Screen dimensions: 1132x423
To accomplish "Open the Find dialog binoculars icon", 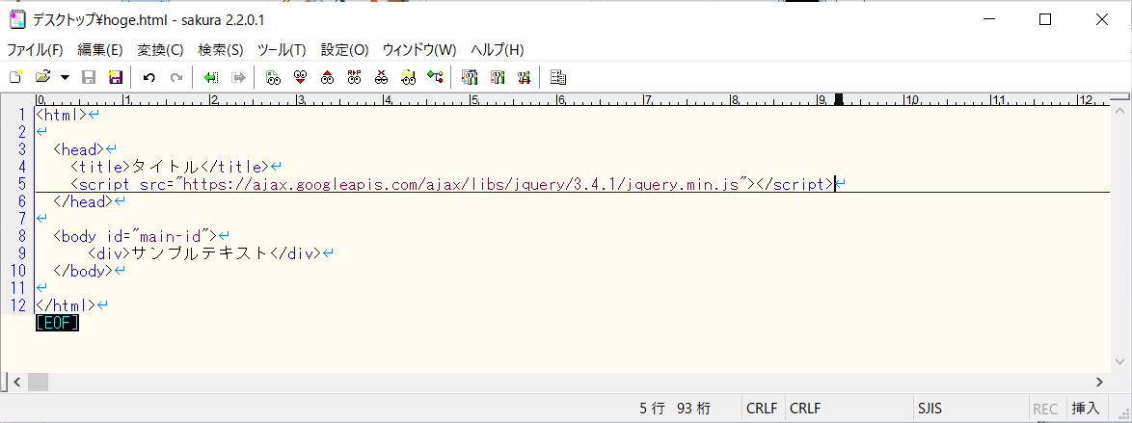I will 273,76.
